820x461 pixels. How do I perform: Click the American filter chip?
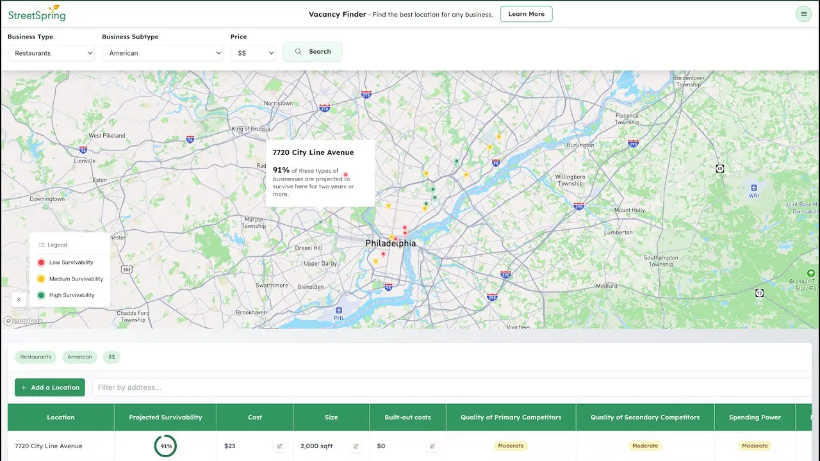(79, 357)
